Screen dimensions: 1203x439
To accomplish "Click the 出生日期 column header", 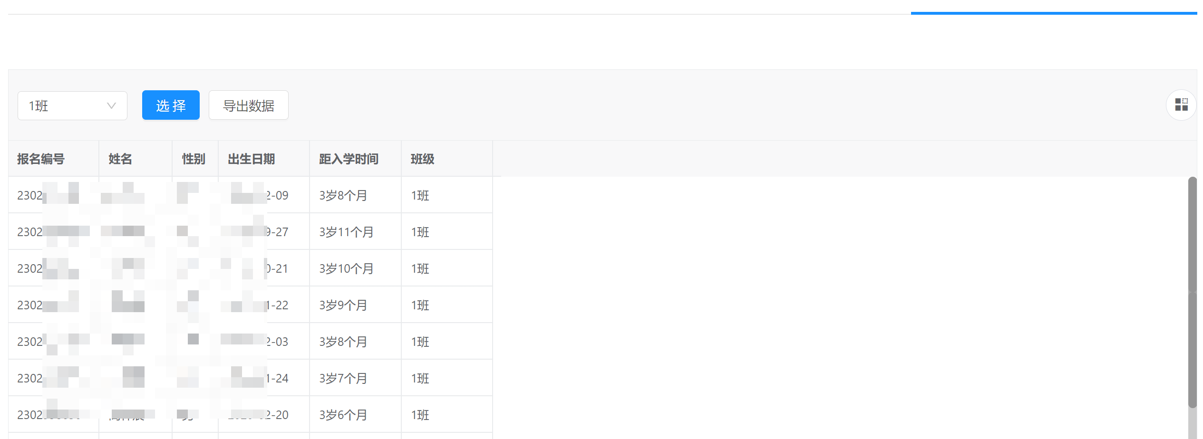I will click(252, 159).
